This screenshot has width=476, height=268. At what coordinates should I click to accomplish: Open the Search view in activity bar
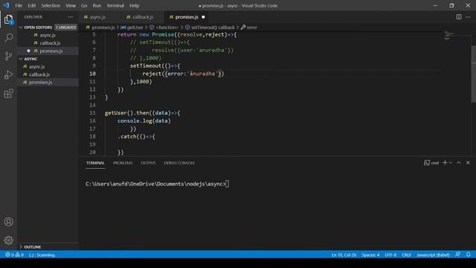8,38
